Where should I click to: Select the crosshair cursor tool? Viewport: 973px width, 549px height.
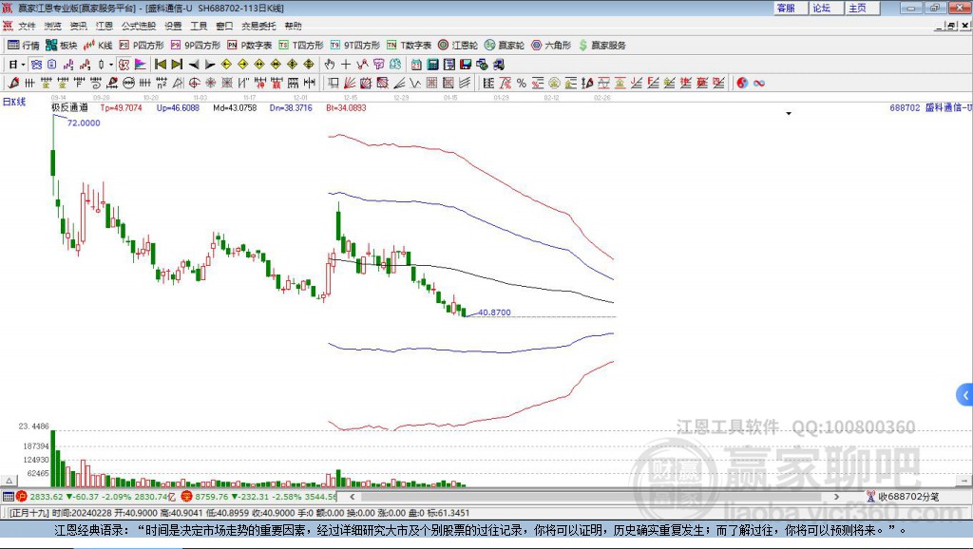346,65
